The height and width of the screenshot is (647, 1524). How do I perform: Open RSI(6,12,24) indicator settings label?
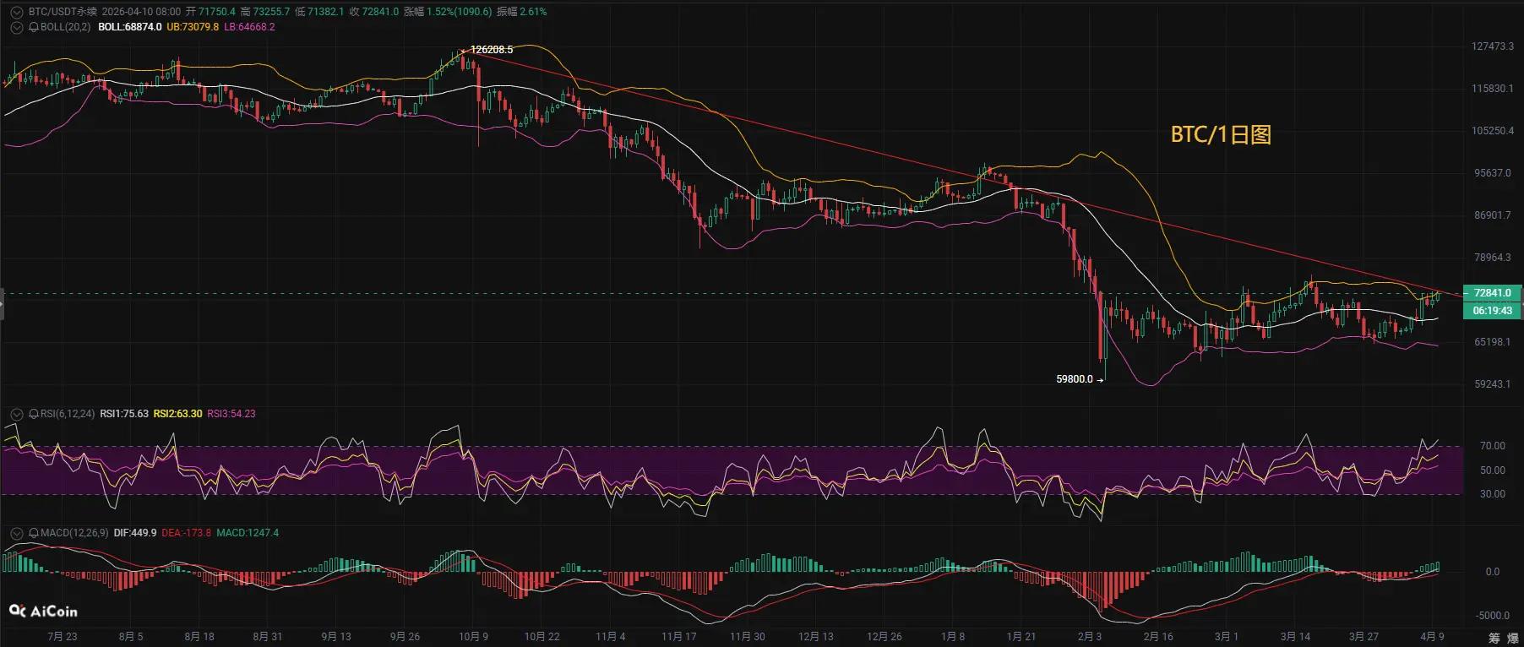point(68,414)
